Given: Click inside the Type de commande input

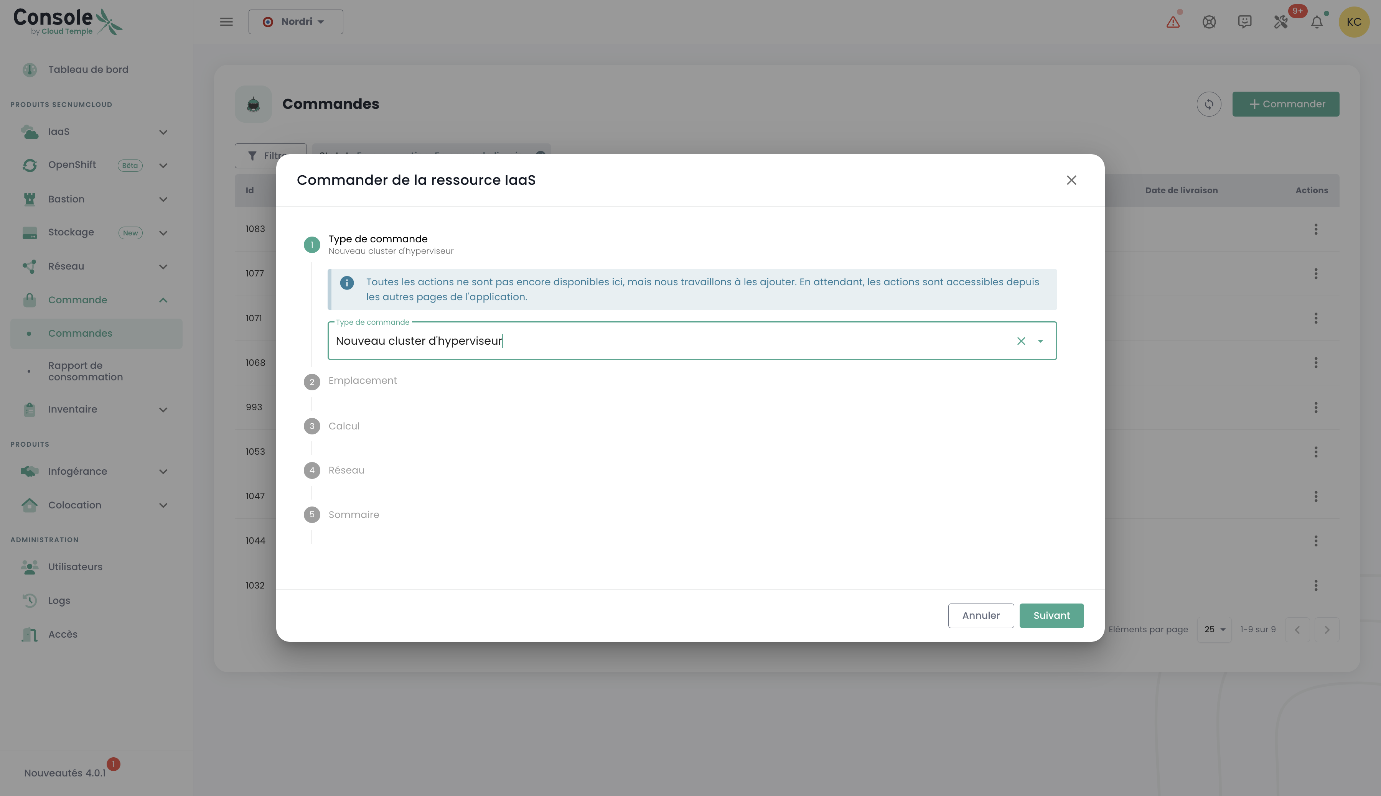Looking at the screenshot, I should [656, 341].
